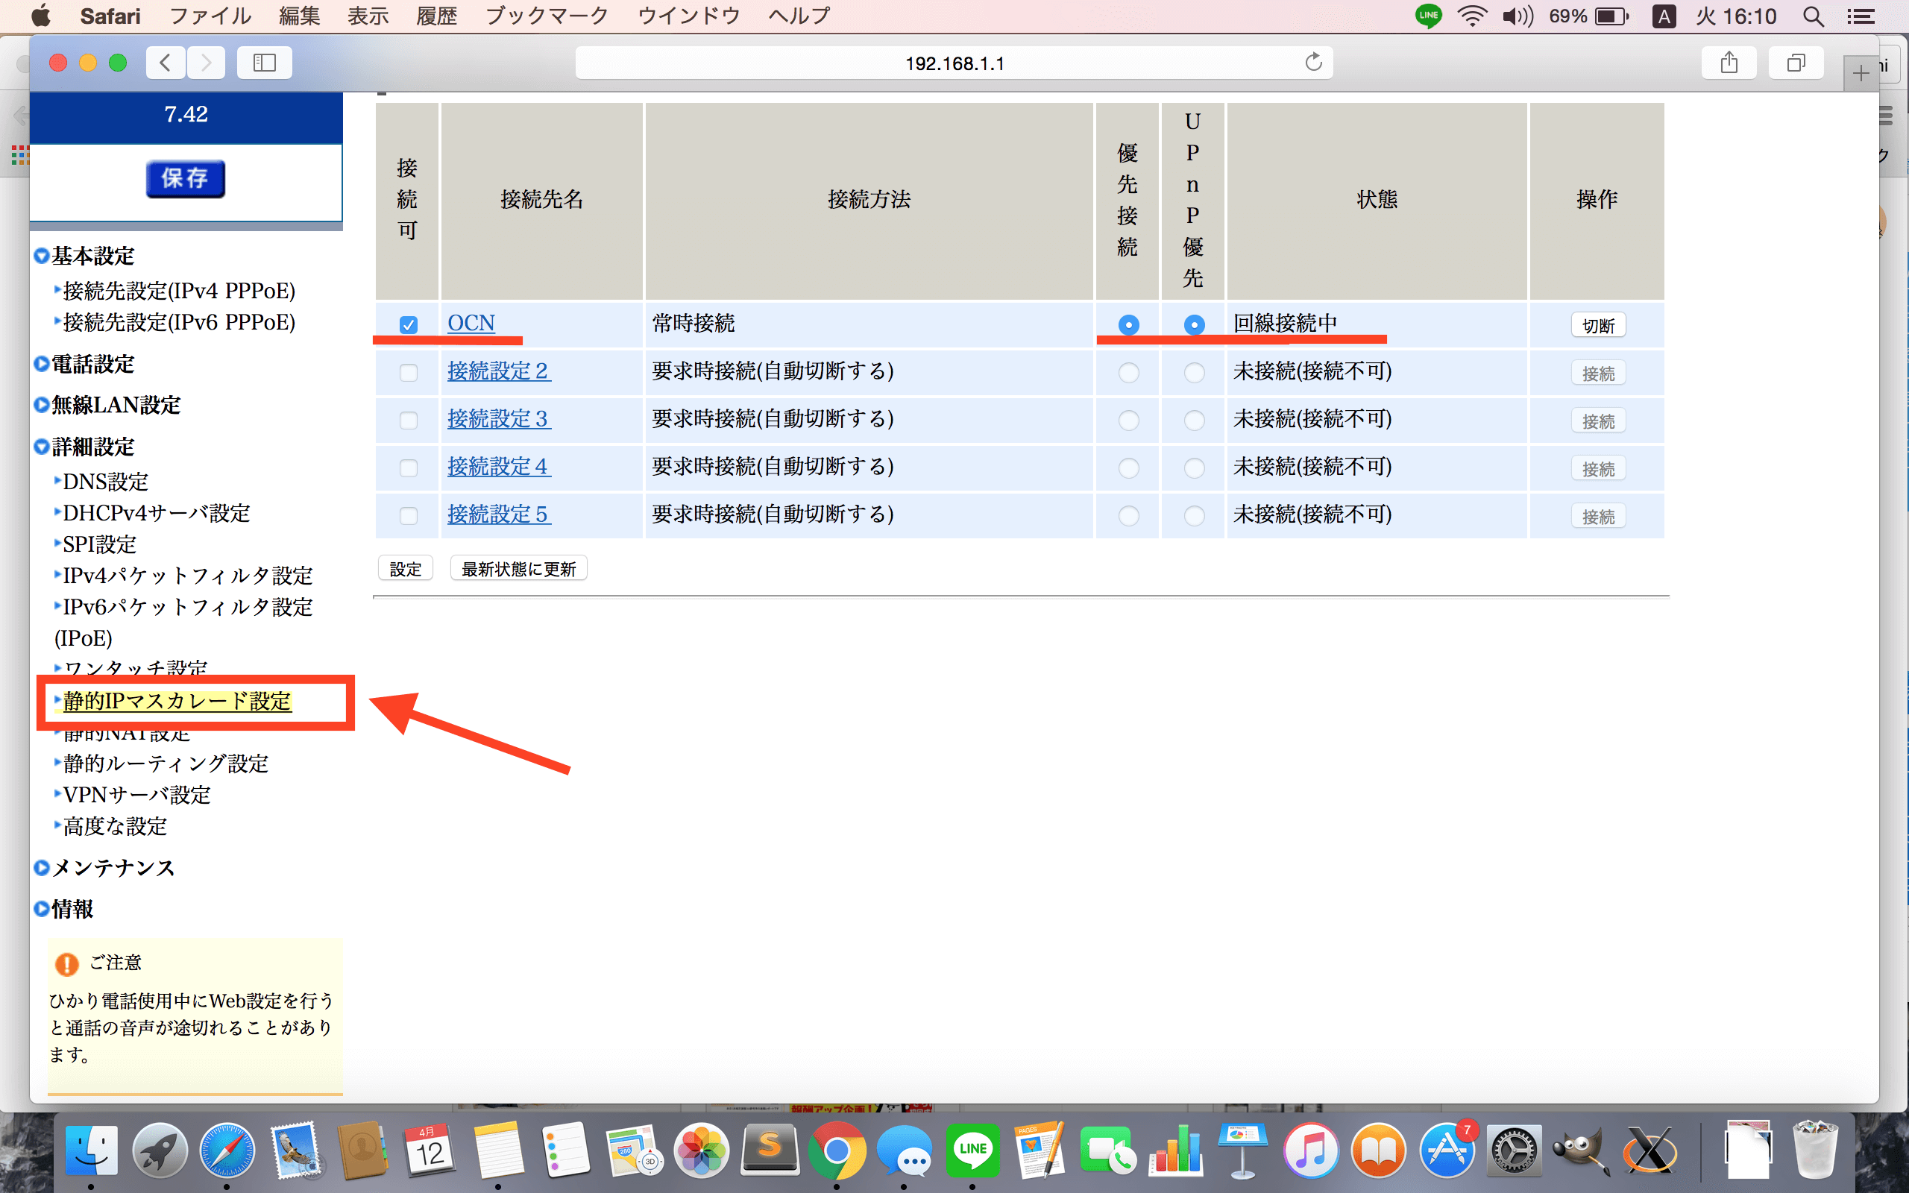
Task: Open the ブックマーク menu
Action: tap(546, 15)
